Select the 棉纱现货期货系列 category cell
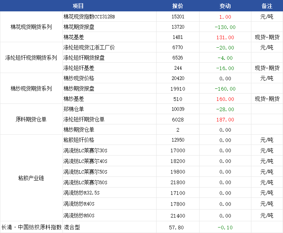Image resolution: width=283 pixels, height=233 pixels. click(31, 88)
